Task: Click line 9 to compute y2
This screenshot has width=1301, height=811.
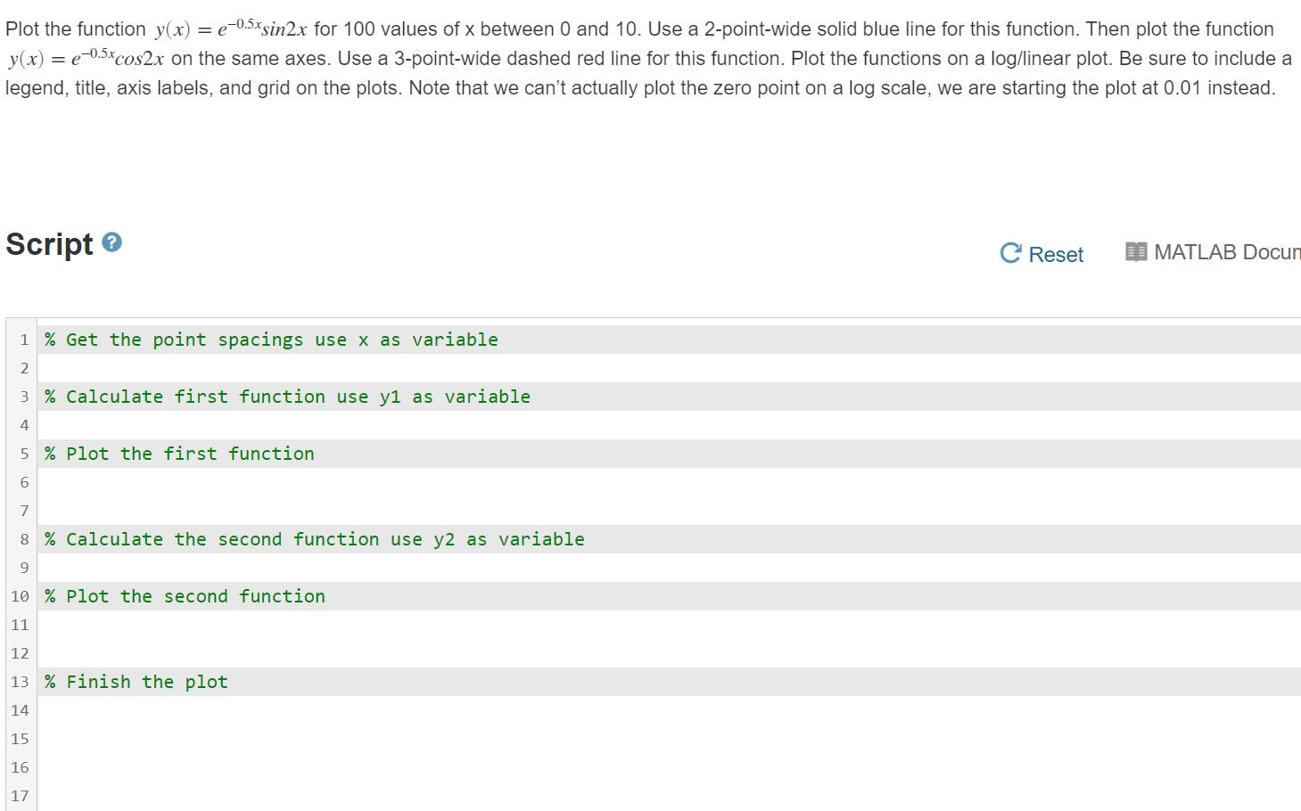Action: [x=268, y=567]
